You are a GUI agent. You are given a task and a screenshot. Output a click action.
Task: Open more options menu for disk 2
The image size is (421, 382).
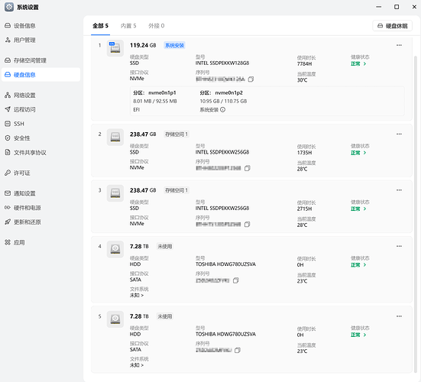pos(399,134)
